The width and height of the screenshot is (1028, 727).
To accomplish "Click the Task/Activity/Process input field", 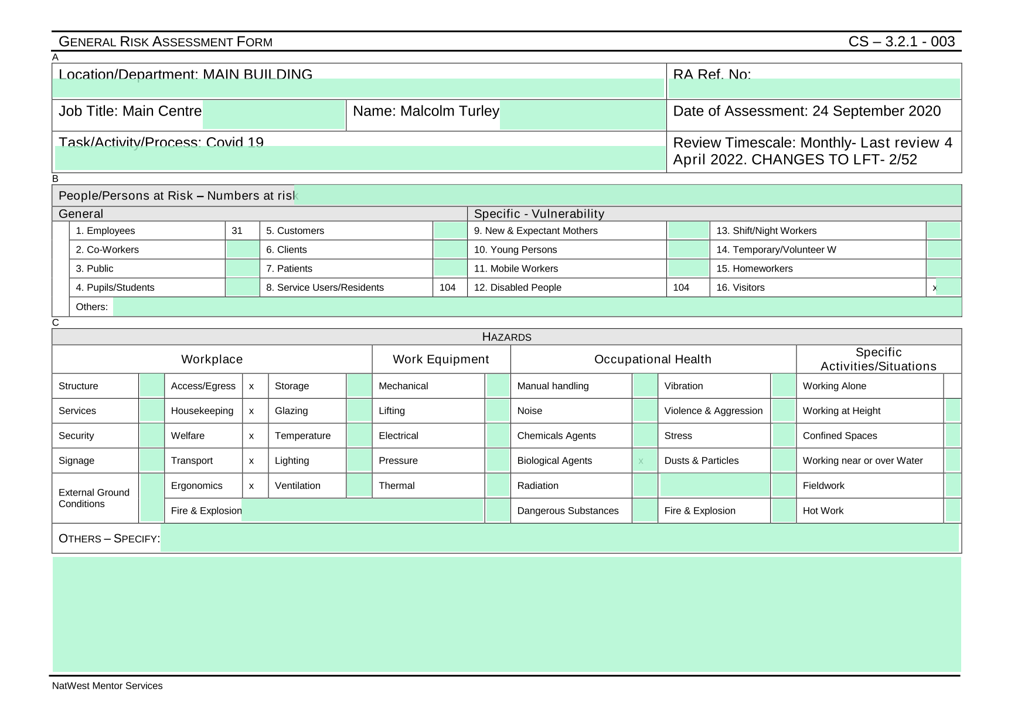I will click(360, 158).
